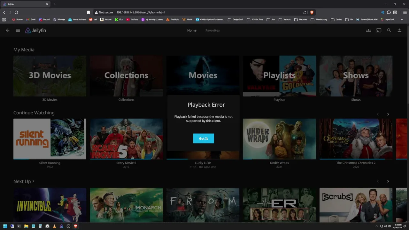Open OBS Studio from taskbar
The height and width of the screenshot is (230, 409).
68,226
